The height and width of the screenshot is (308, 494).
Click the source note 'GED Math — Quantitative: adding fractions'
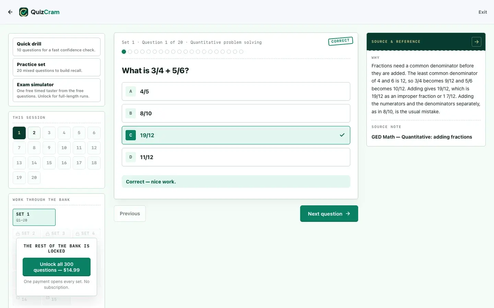[422, 137]
